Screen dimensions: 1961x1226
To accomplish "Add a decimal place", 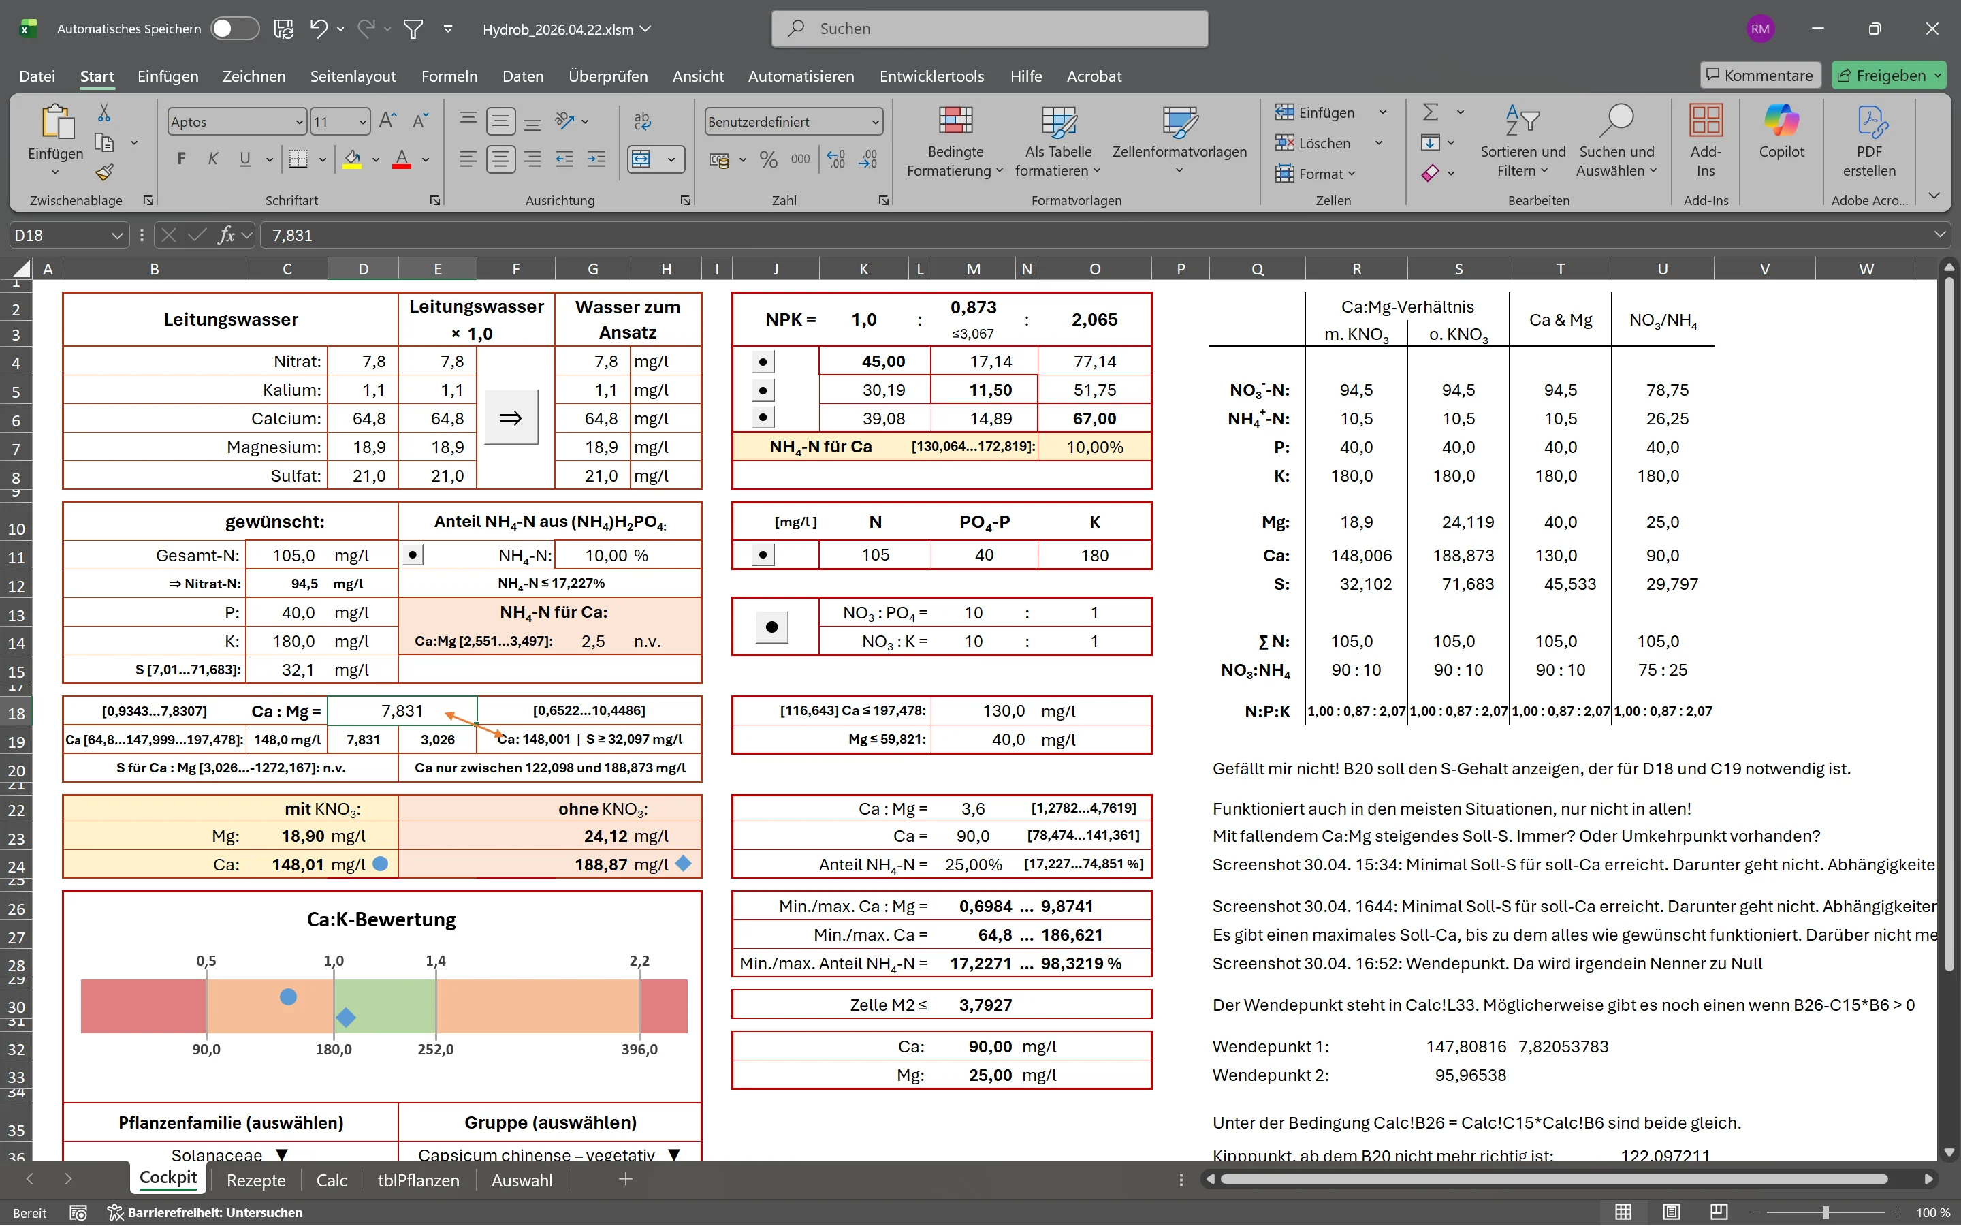I will tap(836, 160).
